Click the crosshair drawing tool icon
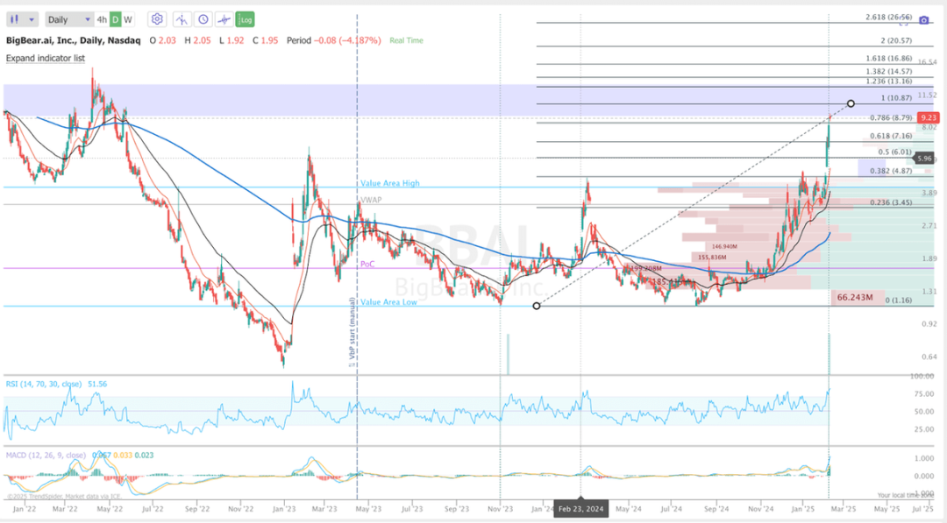The image size is (947, 523). pyautogui.click(x=224, y=19)
